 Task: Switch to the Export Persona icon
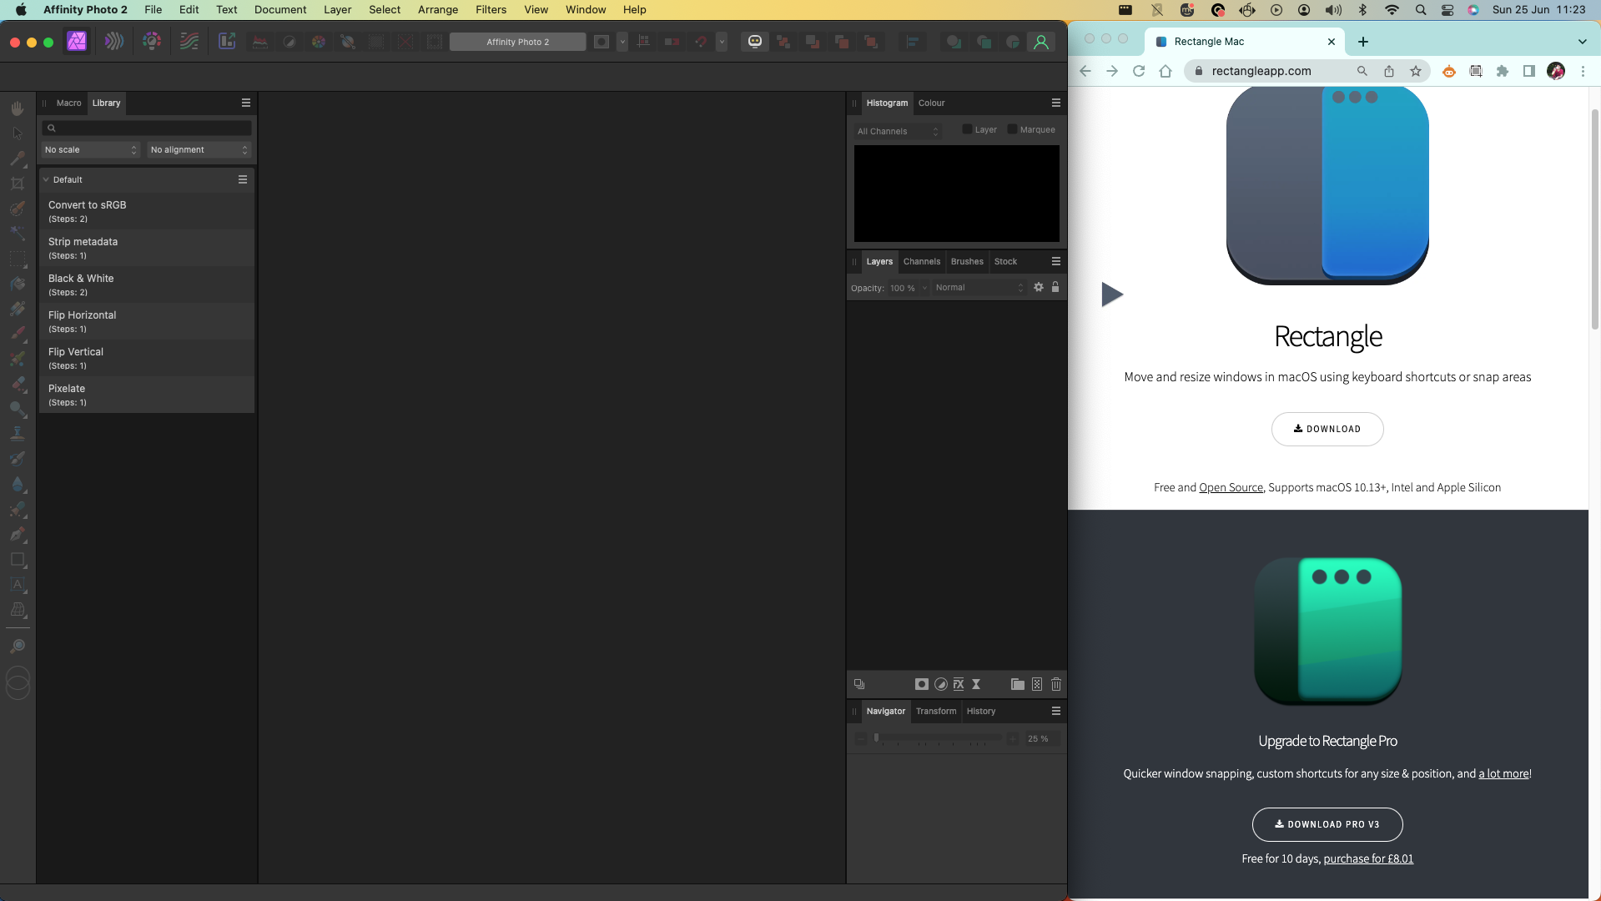coord(227,42)
